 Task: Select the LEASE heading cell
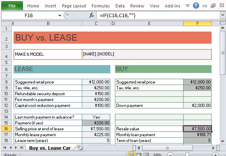pos(62,69)
